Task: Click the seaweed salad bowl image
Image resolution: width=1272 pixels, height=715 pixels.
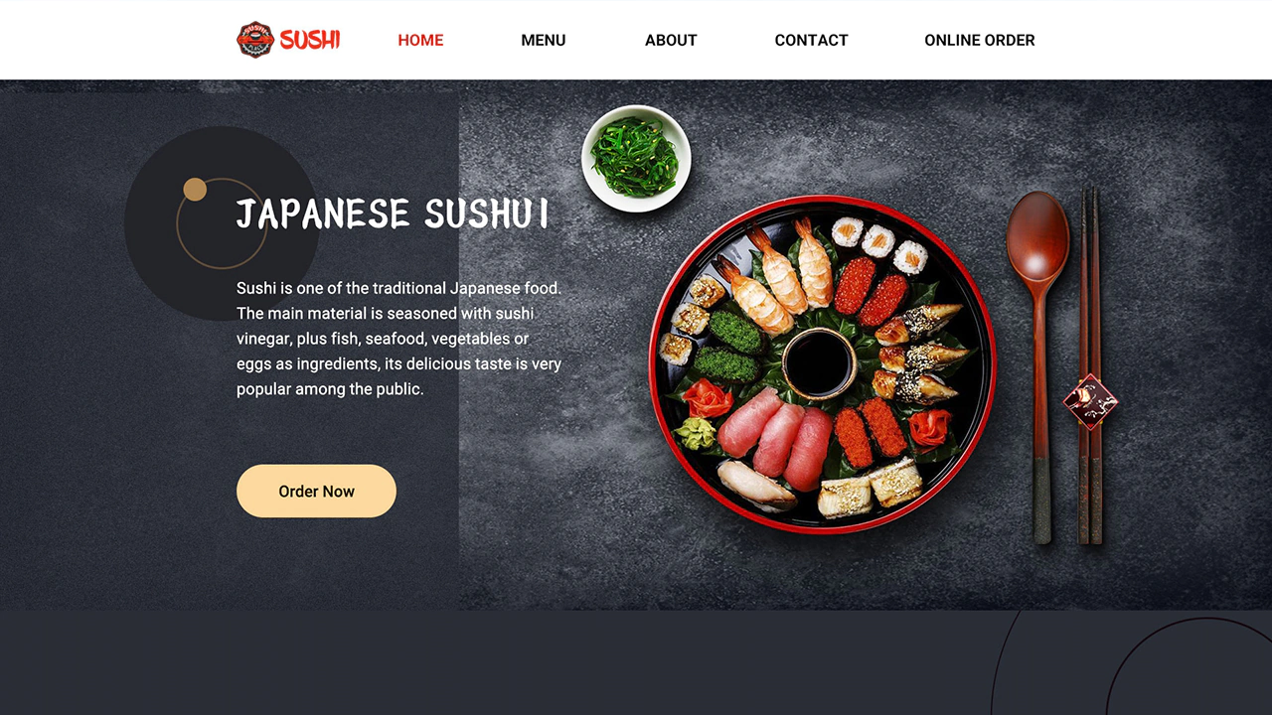Action: 636,159
